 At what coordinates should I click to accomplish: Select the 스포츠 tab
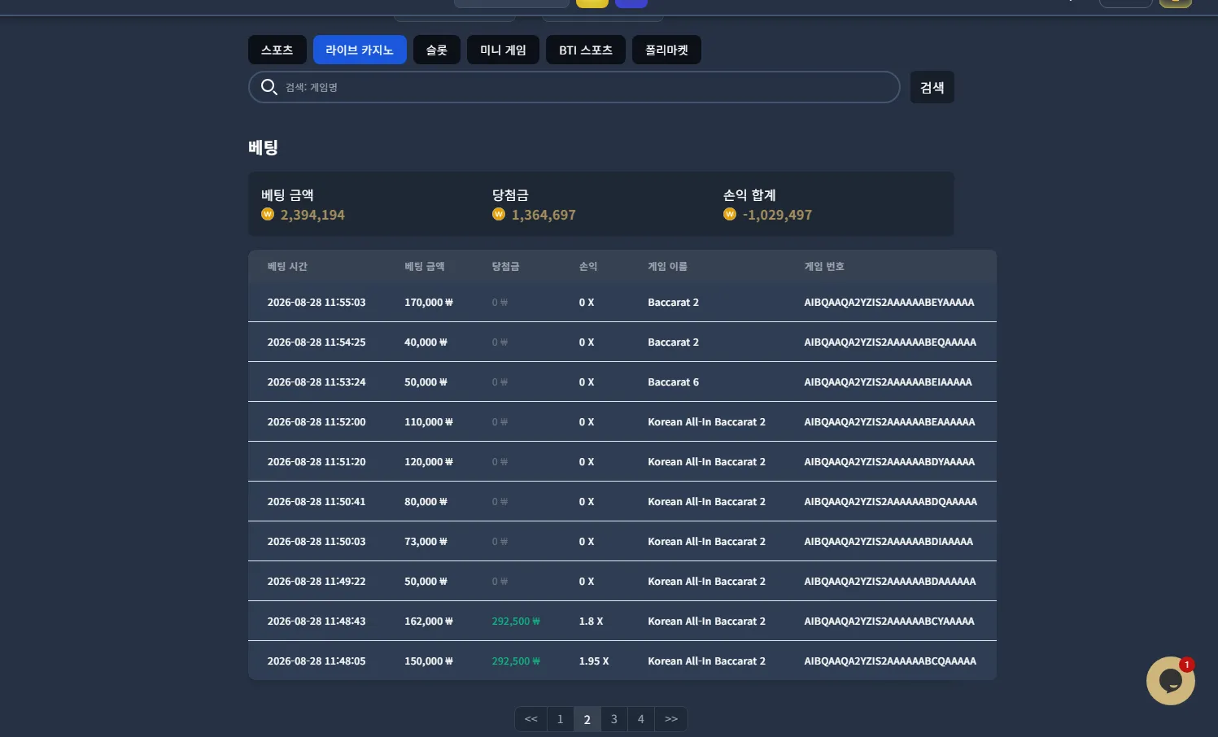point(277,50)
